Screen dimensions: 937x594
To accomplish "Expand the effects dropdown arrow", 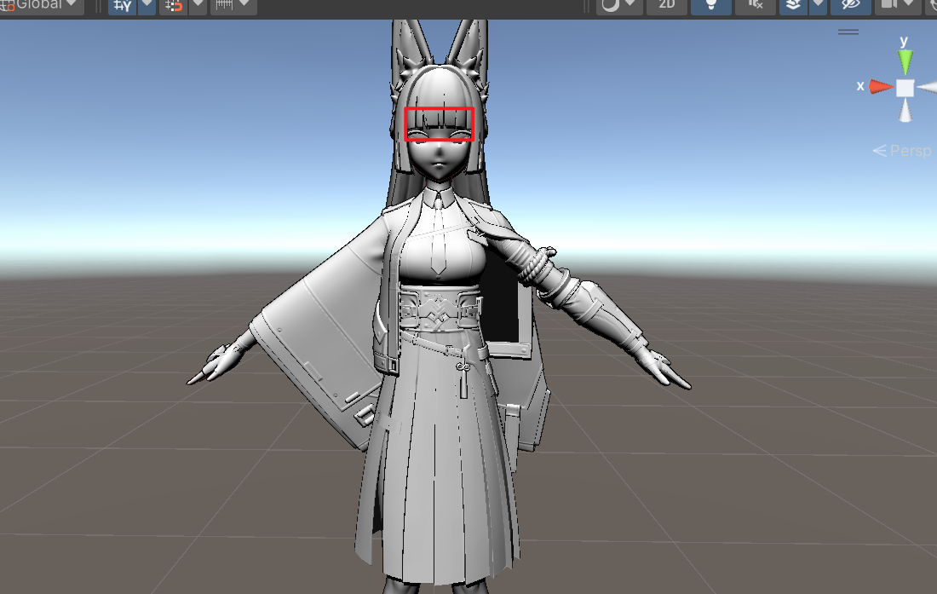I will [818, 5].
